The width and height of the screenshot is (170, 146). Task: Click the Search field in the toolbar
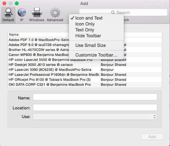pos(123,13)
